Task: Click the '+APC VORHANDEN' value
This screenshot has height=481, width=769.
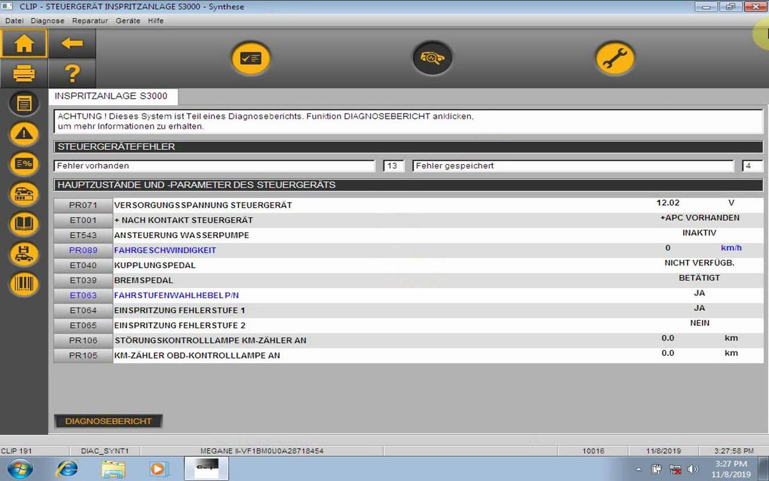Action: pyautogui.click(x=700, y=217)
